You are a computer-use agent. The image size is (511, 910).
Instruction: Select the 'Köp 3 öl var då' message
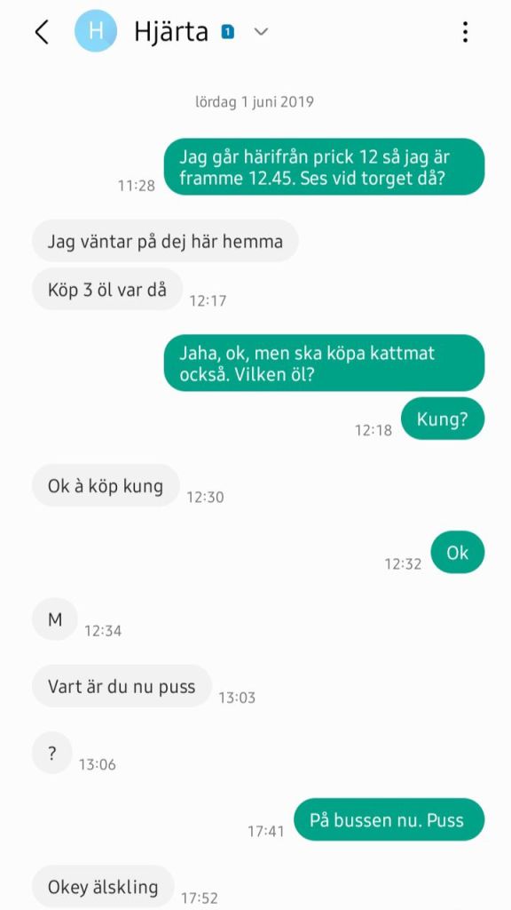(x=107, y=289)
